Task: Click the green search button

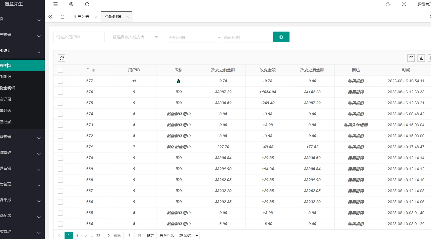Action: tap(281, 37)
